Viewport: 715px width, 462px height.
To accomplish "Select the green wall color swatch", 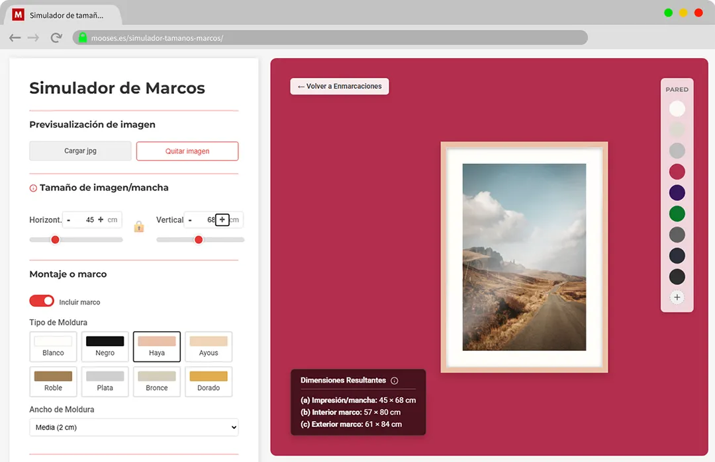I will (677, 213).
